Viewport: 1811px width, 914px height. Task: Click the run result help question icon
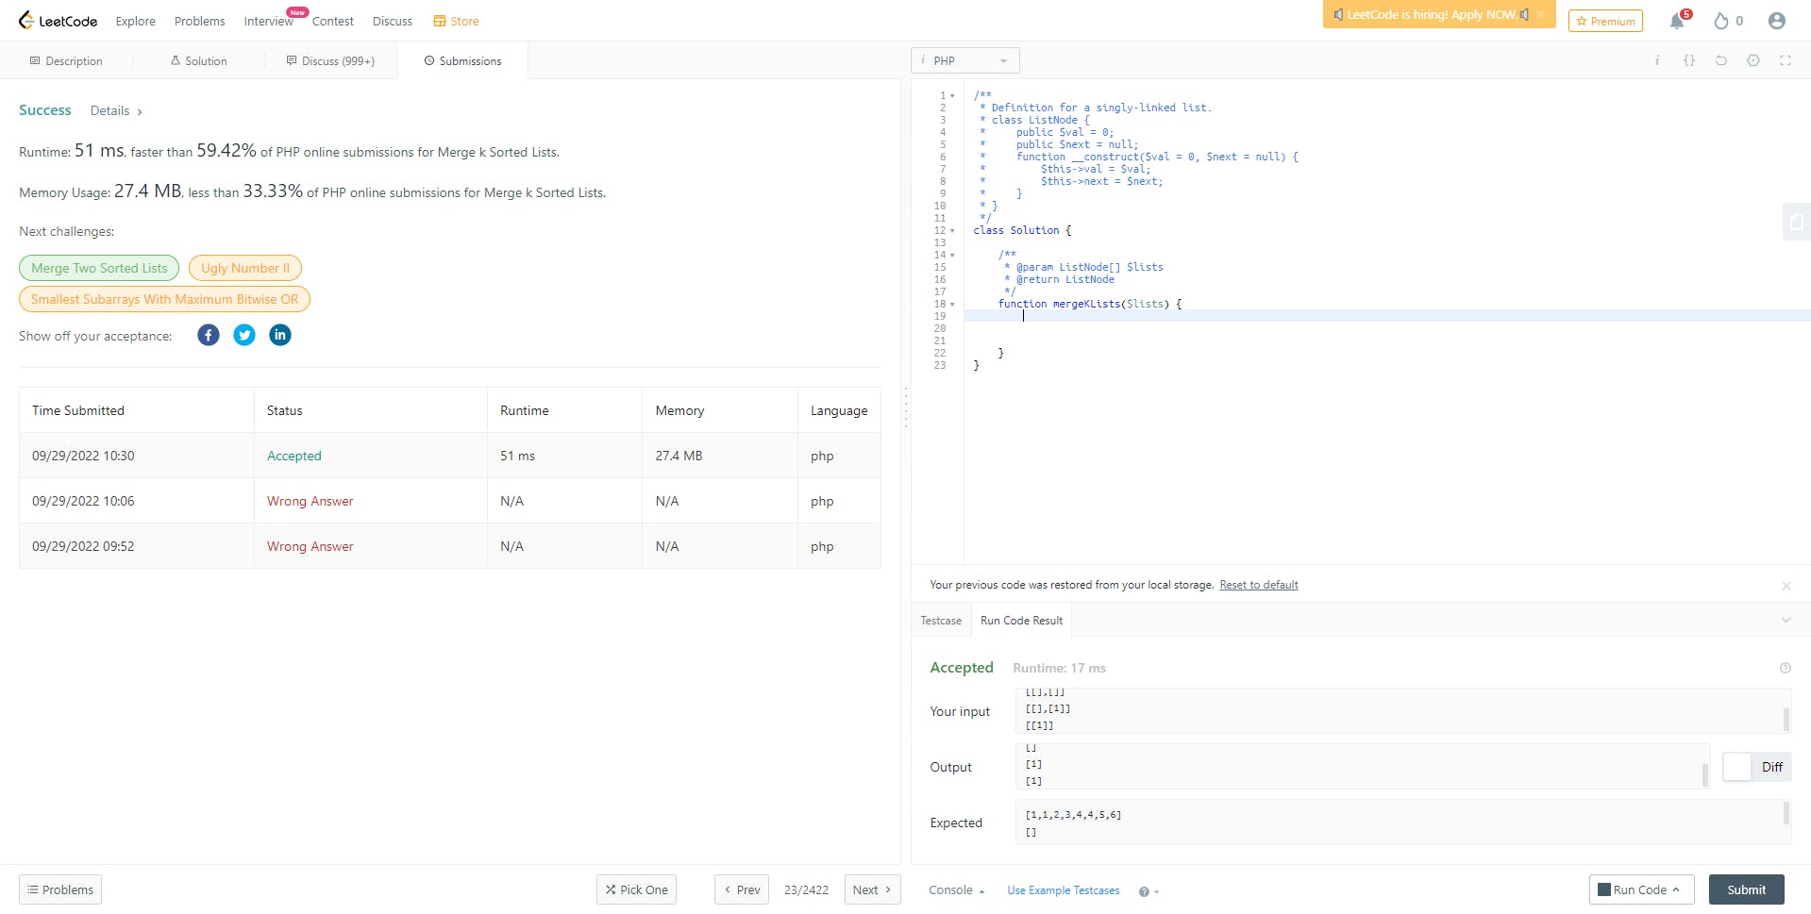pyautogui.click(x=1786, y=668)
